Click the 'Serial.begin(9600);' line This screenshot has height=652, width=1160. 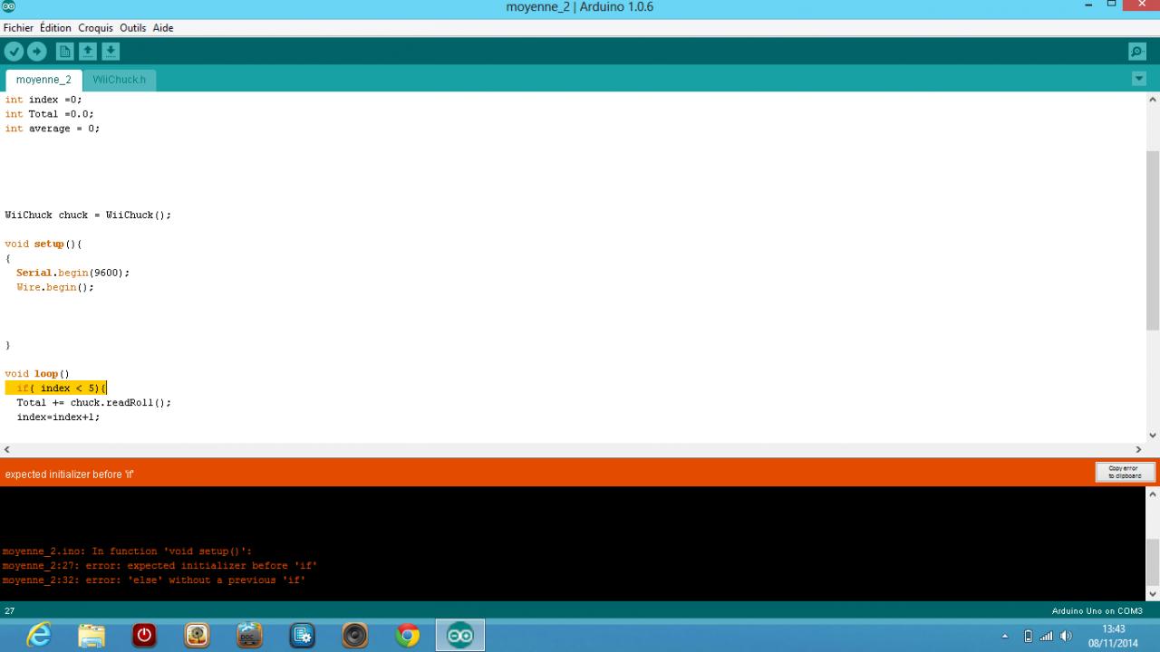tap(72, 273)
